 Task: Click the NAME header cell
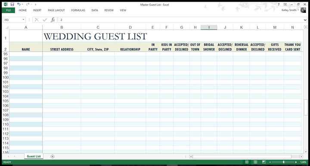click(x=26, y=47)
